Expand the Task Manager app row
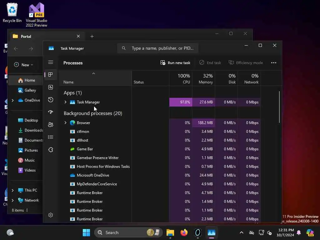Viewport: 320px width, 240px height. pos(66,102)
